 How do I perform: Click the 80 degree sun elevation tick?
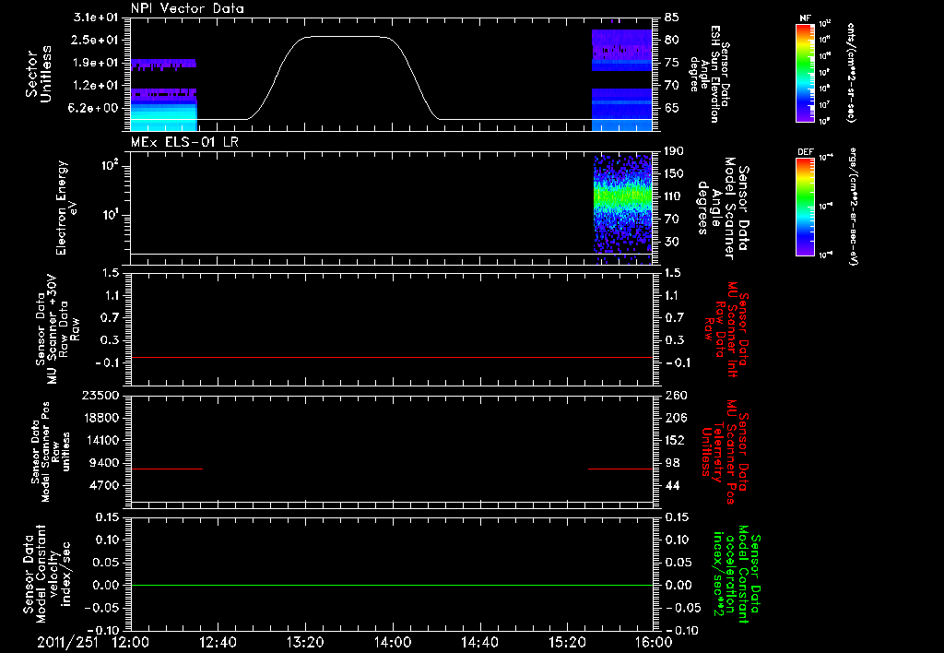pyautogui.click(x=672, y=40)
